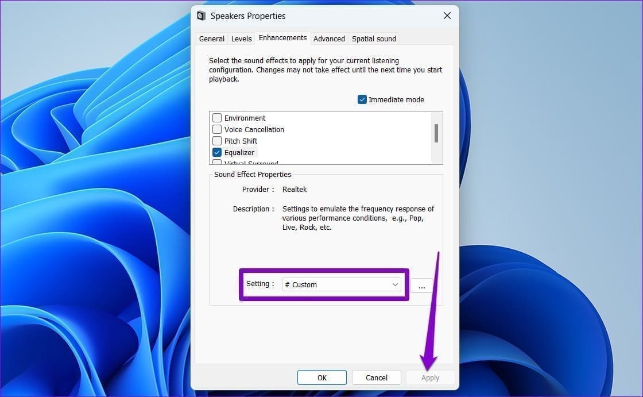
Task: Enable the Environment sound effect
Action: 217,118
